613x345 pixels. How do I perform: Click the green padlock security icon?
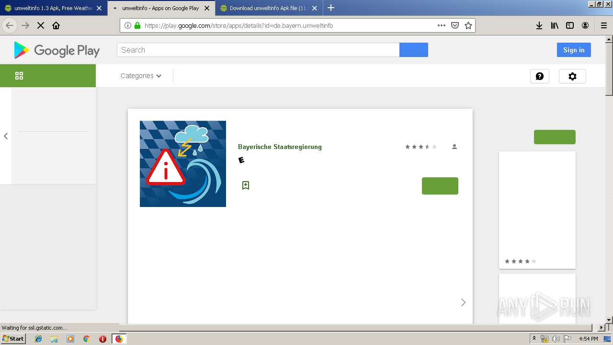tap(137, 25)
